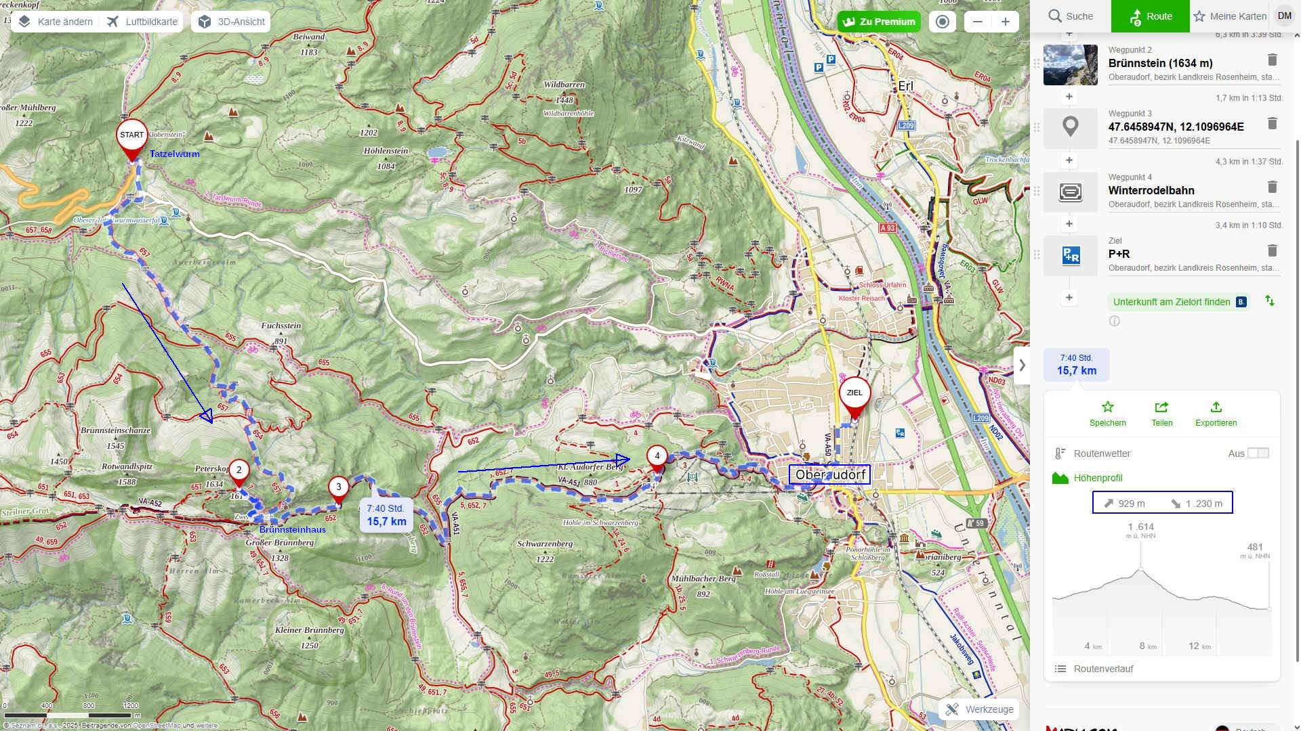
Task: Zoom in with the plus button
Action: (x=1005, y=22)
